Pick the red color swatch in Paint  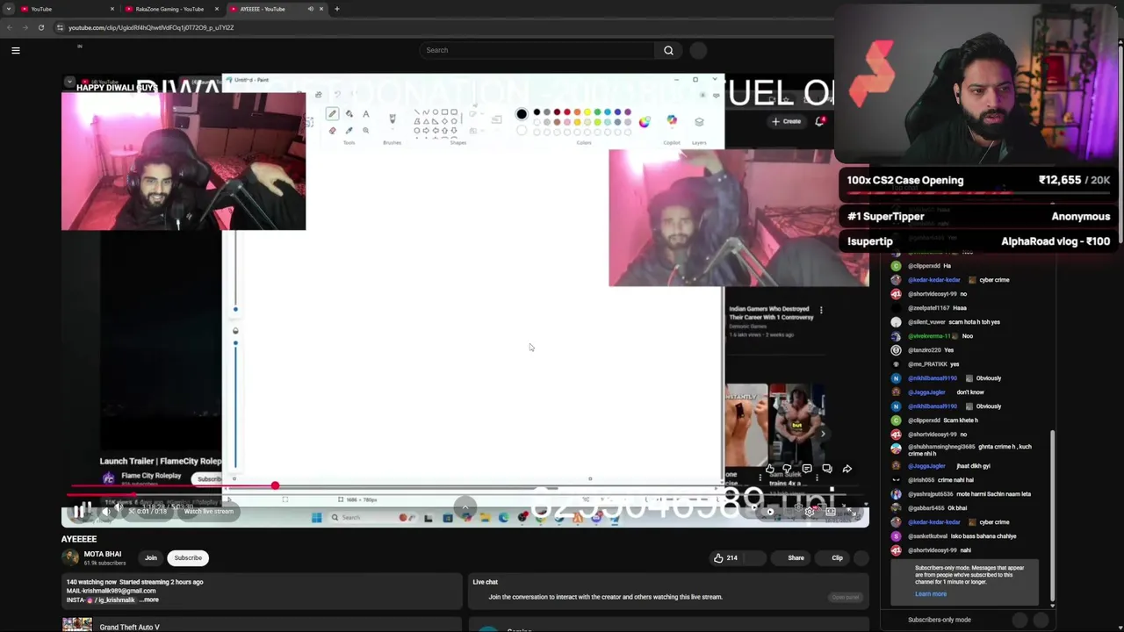pyautogui.click(x=566, y=112)
